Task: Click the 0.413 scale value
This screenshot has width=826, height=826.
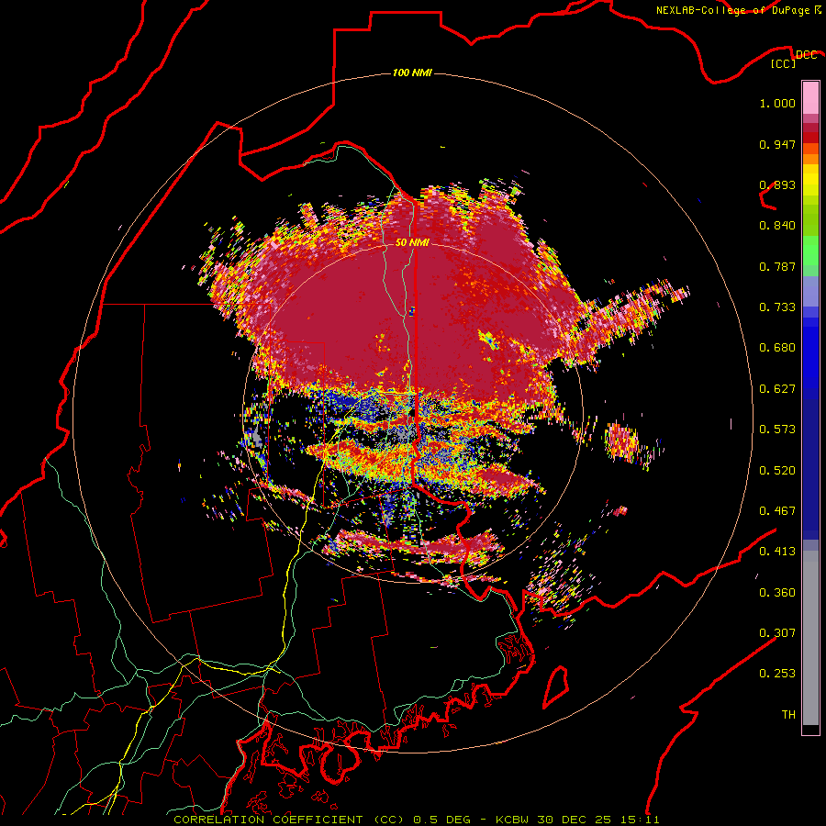Action: (x=777, y=552)
